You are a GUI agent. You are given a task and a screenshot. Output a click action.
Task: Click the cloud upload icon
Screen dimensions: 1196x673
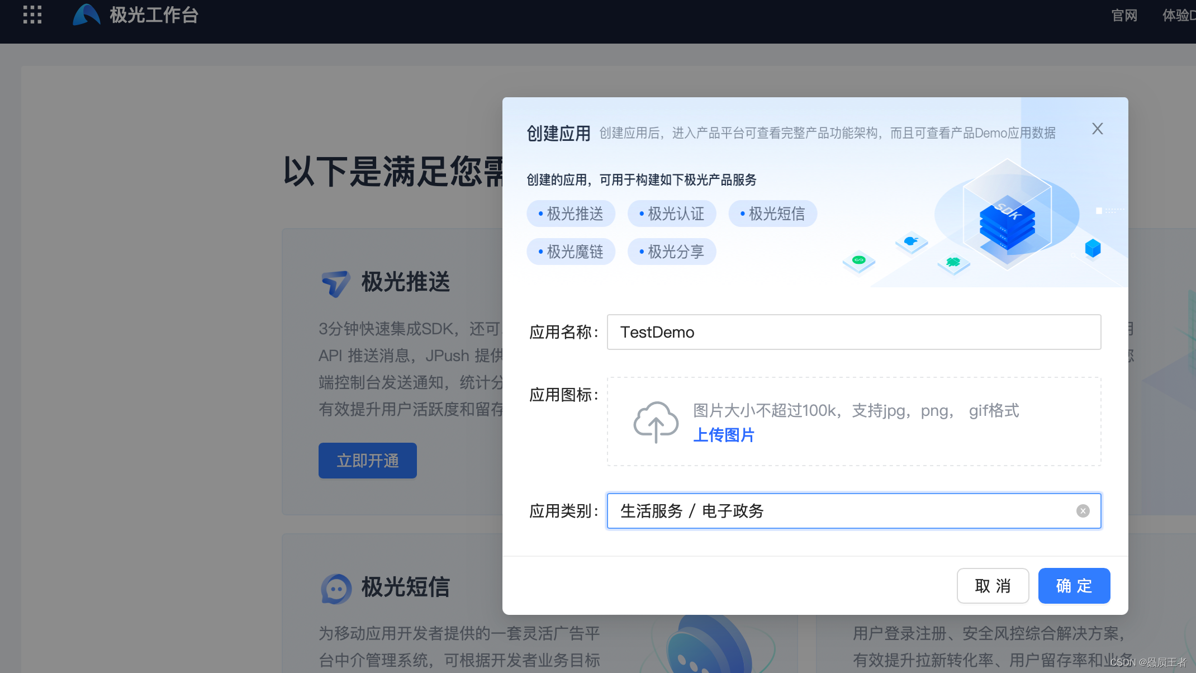[656, 422]
